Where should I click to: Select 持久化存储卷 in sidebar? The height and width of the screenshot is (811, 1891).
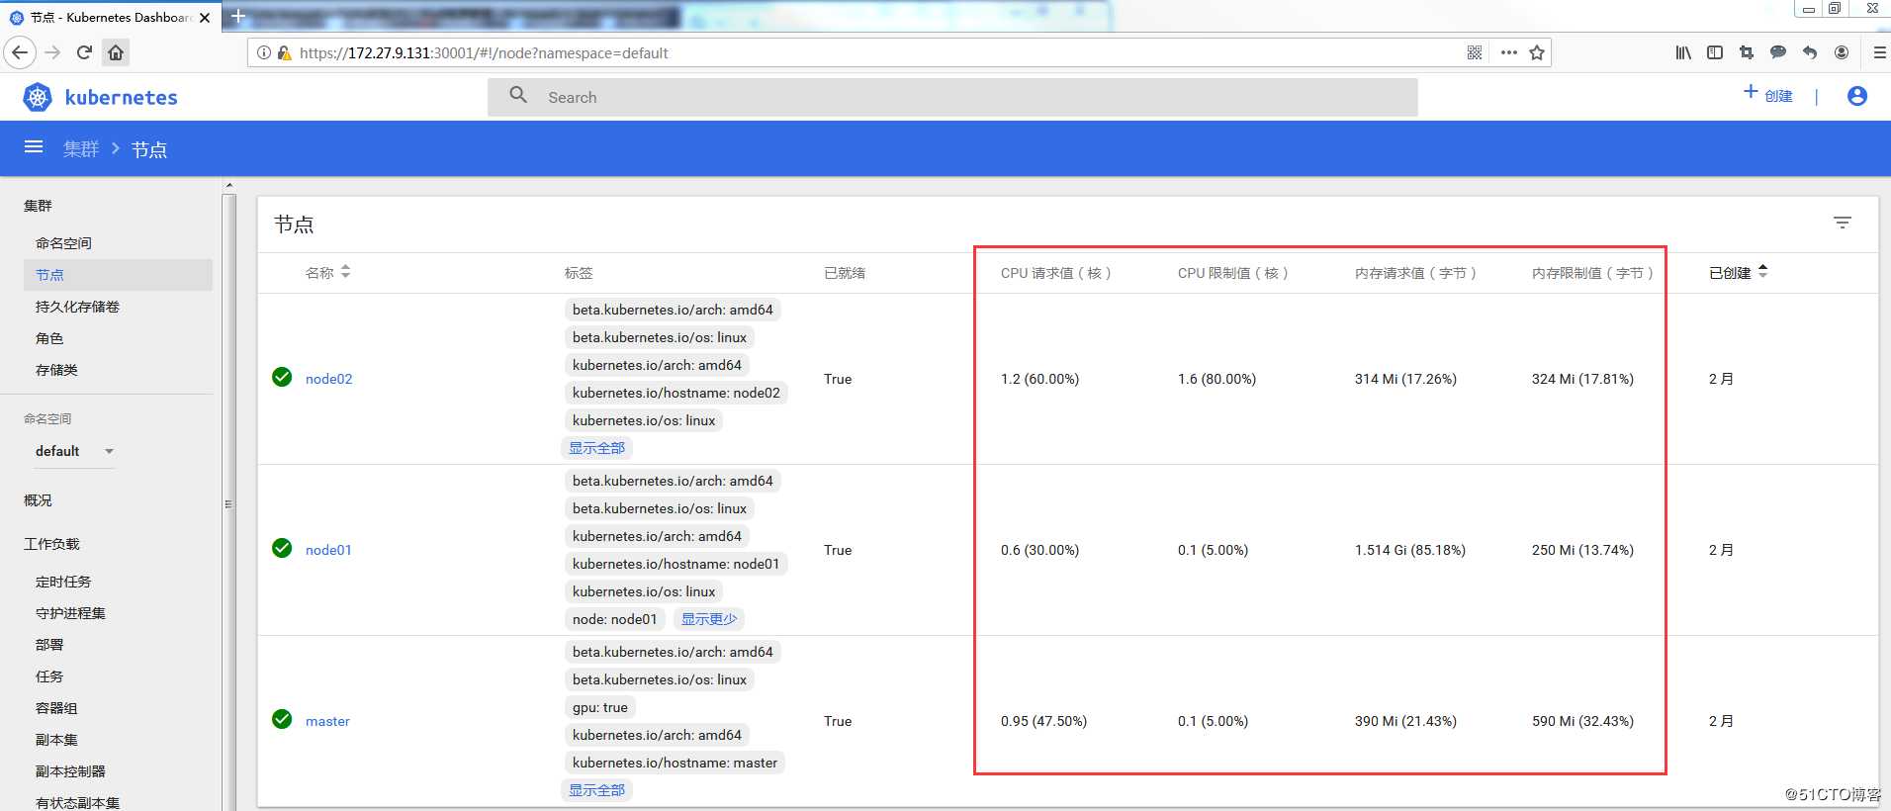(x=77, y=307)
